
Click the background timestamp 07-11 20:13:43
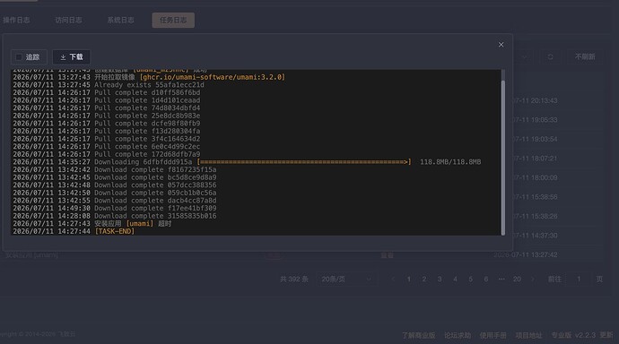click(536, 101)
